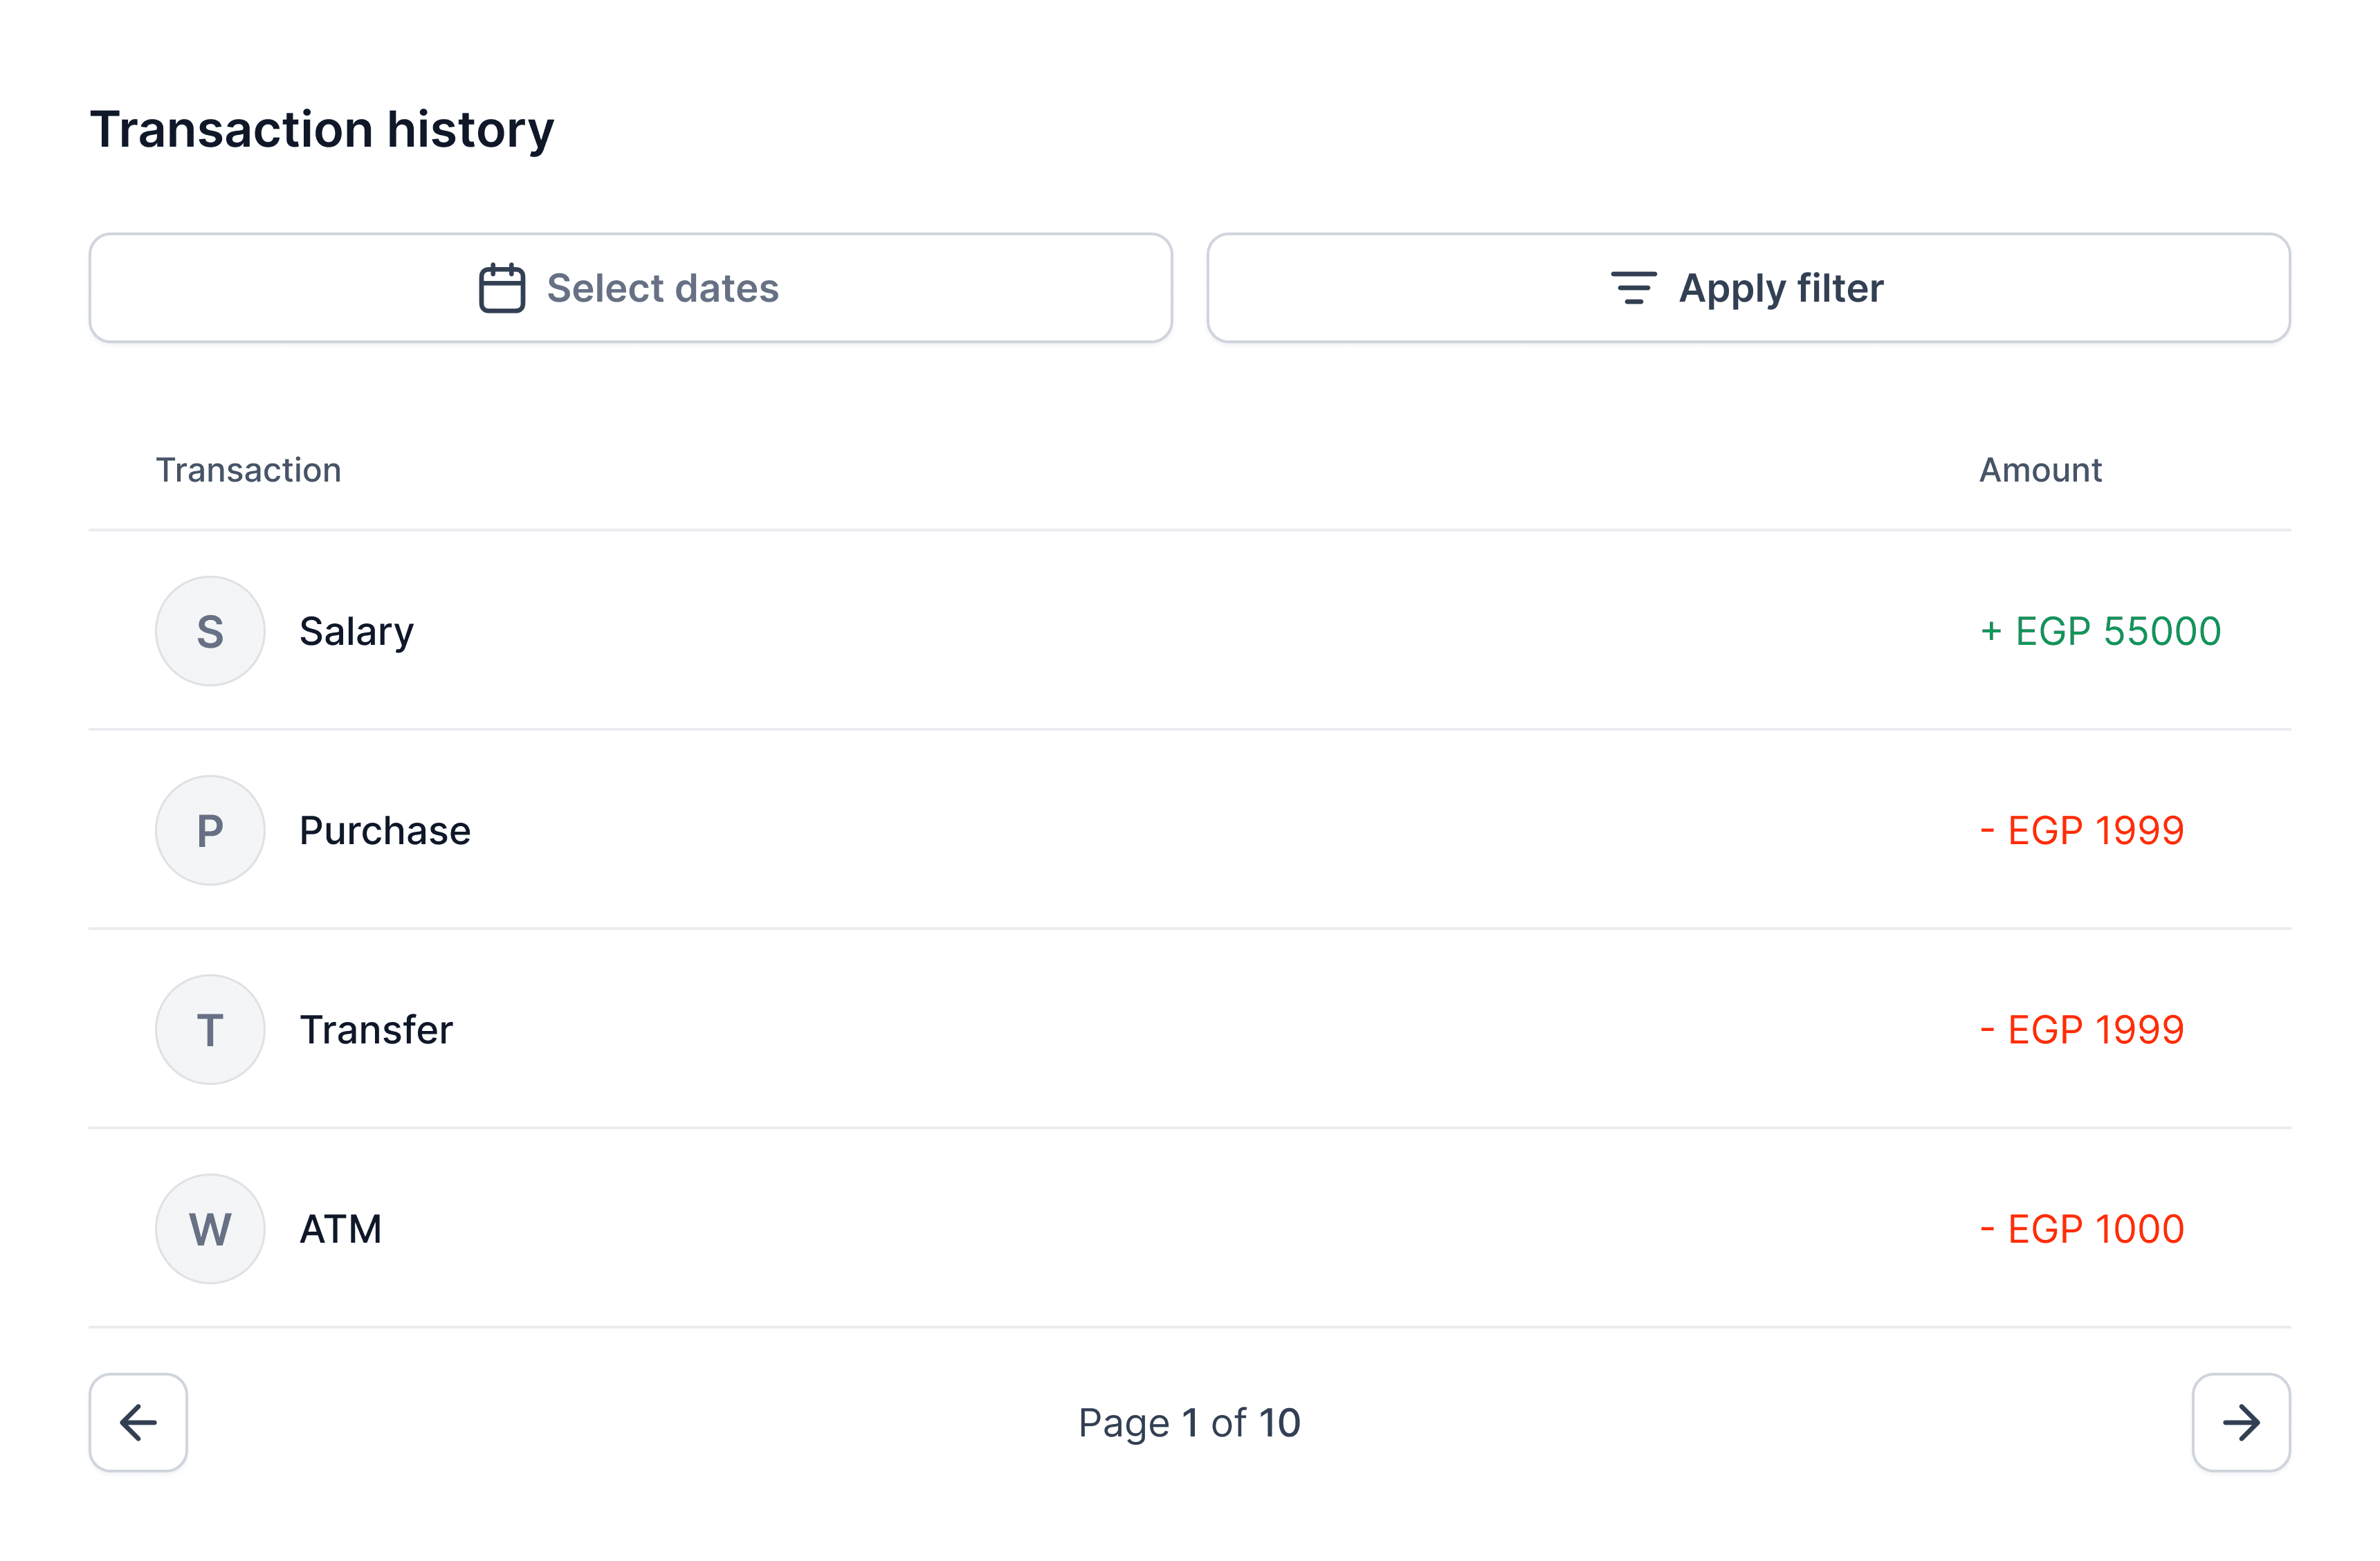Go to the next page arrow
Image resolution: width=2380 pixels, height=1561 pixels.
(x=2241, y=1422)
